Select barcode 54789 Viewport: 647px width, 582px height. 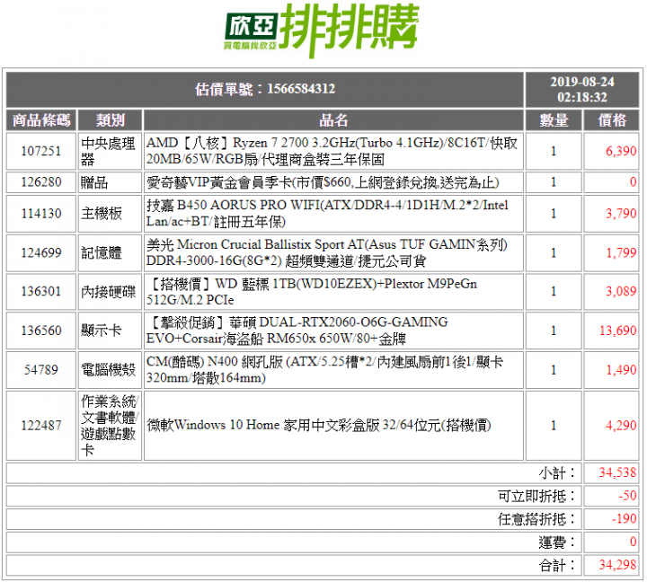(x=41, y=369)
